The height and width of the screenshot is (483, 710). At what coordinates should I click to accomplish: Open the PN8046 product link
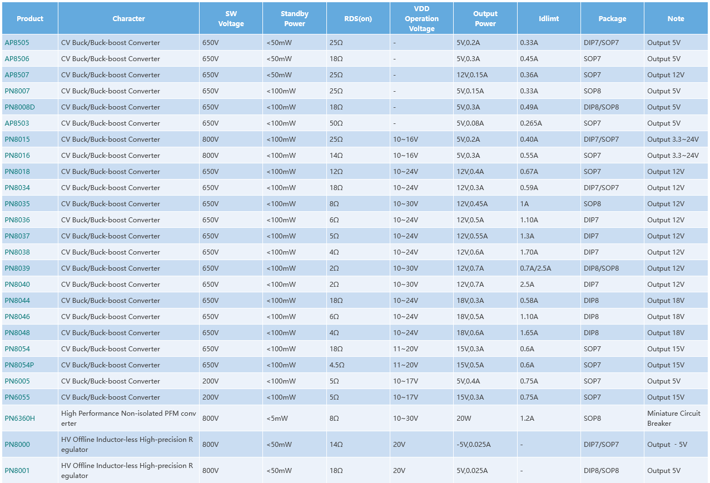click(17, 317)
